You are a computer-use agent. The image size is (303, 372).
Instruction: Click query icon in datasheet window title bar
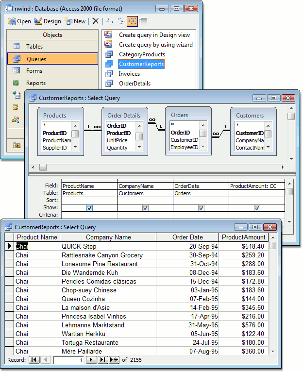pyautogui.click(x=9, y=227)
